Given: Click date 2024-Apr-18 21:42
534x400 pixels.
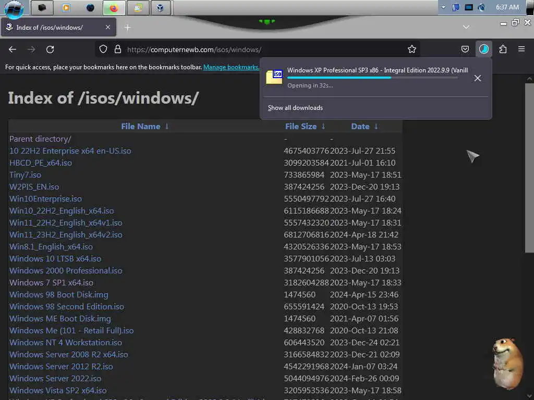Looking at the screenshot, I should (x=364, y=235).
